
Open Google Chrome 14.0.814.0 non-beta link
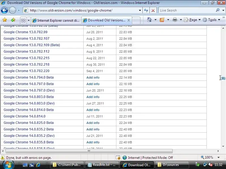(25, 116)
